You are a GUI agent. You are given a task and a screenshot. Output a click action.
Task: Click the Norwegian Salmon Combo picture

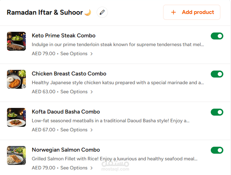tap(16, 155)
